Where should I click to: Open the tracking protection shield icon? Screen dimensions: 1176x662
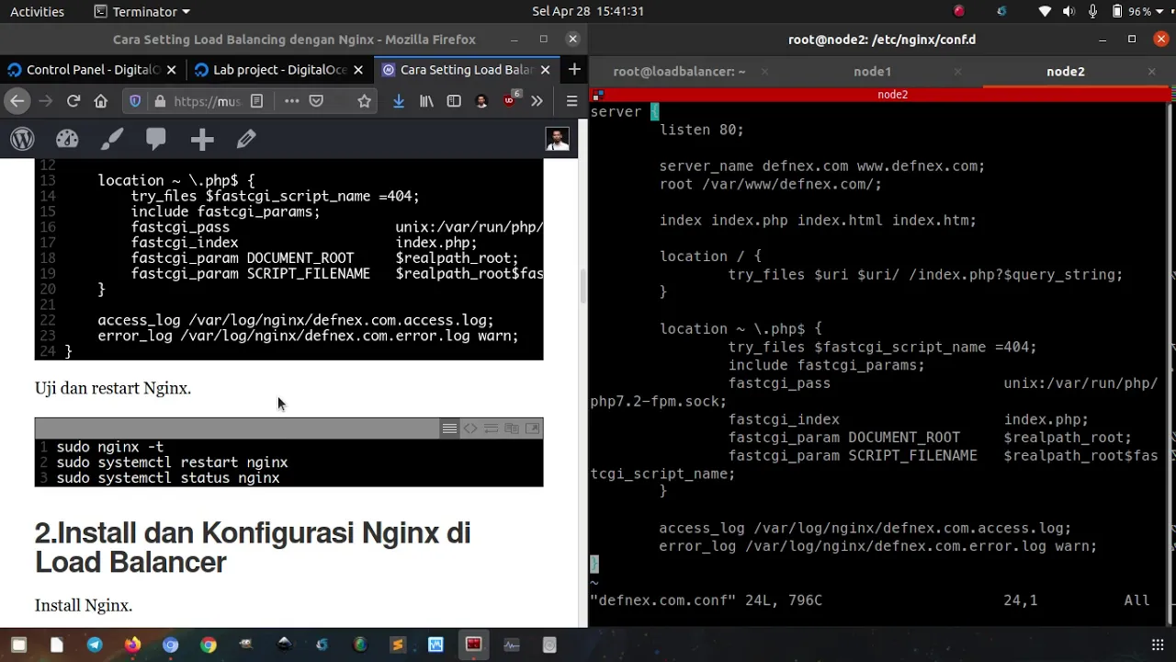pyautogui.click(x=135, y=101)
